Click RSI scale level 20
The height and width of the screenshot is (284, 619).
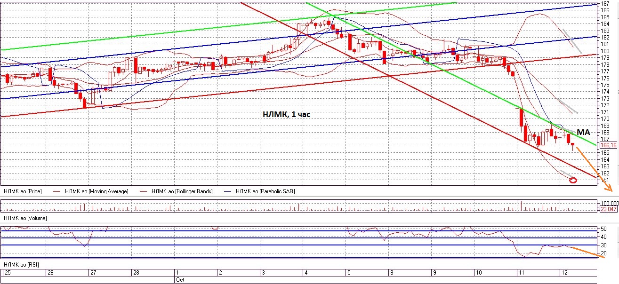[603, 253]
